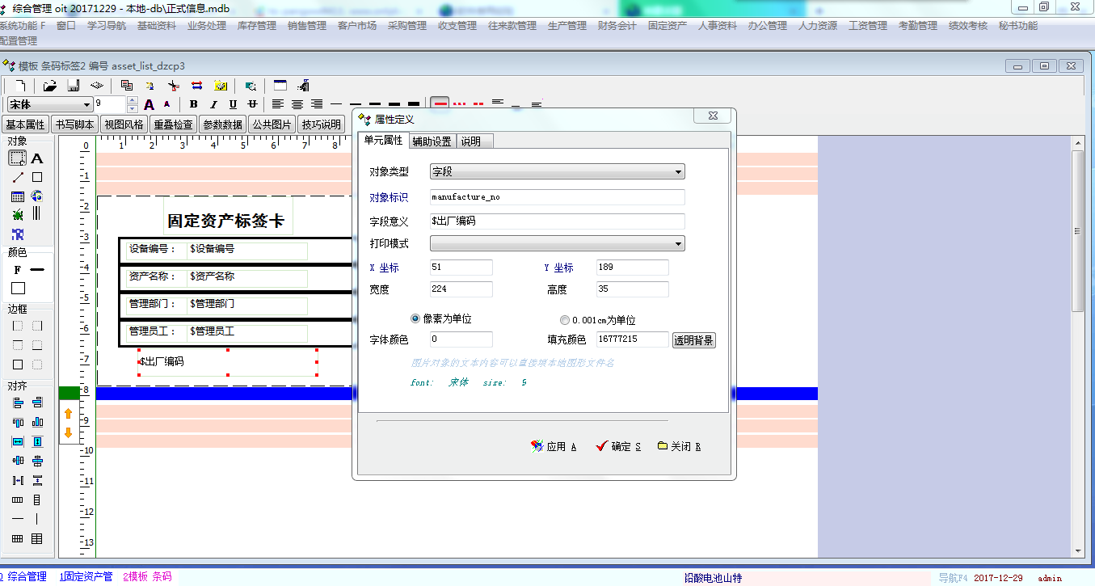Select the text label tool A

[x=36, y=158]
